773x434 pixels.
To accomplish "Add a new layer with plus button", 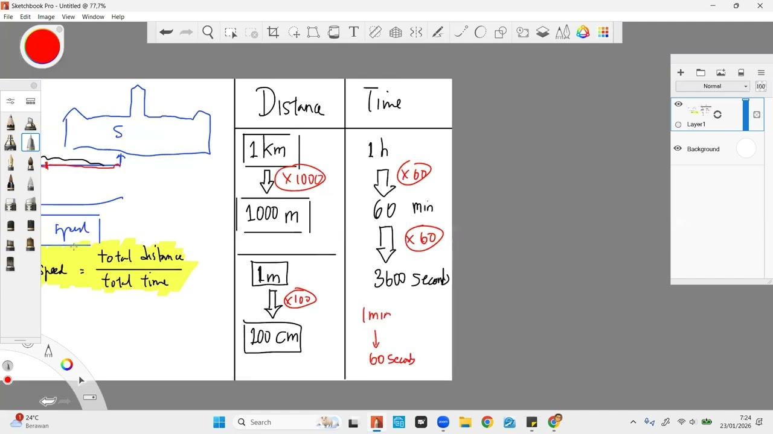I will tap(681, 72).
